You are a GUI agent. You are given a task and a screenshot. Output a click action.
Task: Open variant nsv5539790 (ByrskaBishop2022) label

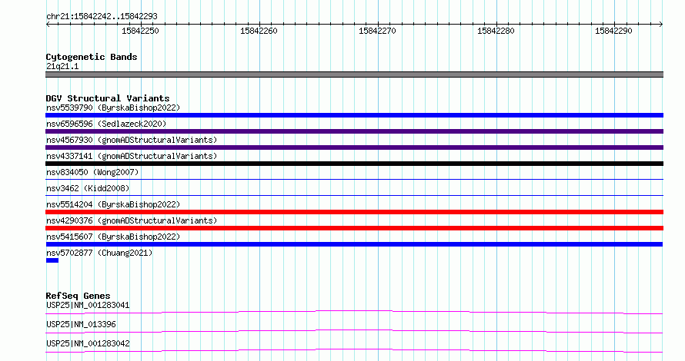[x=113, y=108]
